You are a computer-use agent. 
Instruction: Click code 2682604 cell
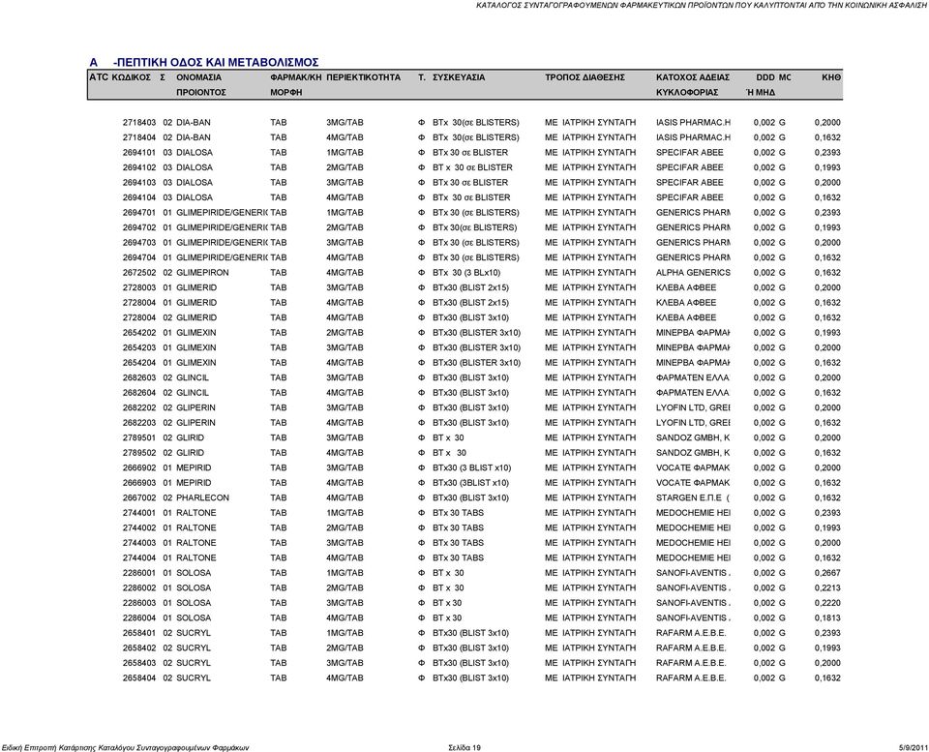tap(139, 393)
